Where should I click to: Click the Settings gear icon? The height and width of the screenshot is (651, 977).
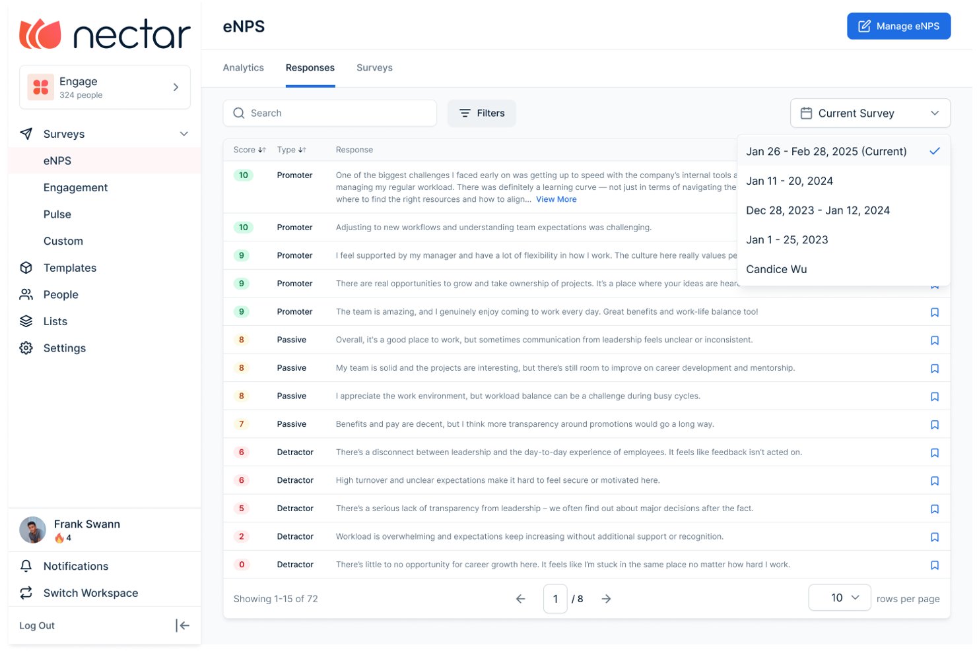click(x=26, y=348)
